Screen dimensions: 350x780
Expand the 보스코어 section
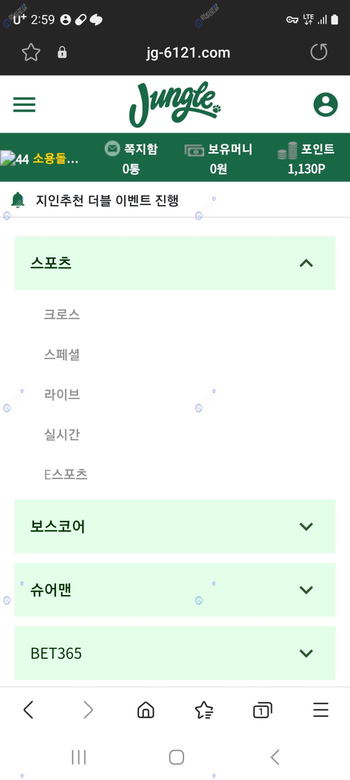coord(306,527)
